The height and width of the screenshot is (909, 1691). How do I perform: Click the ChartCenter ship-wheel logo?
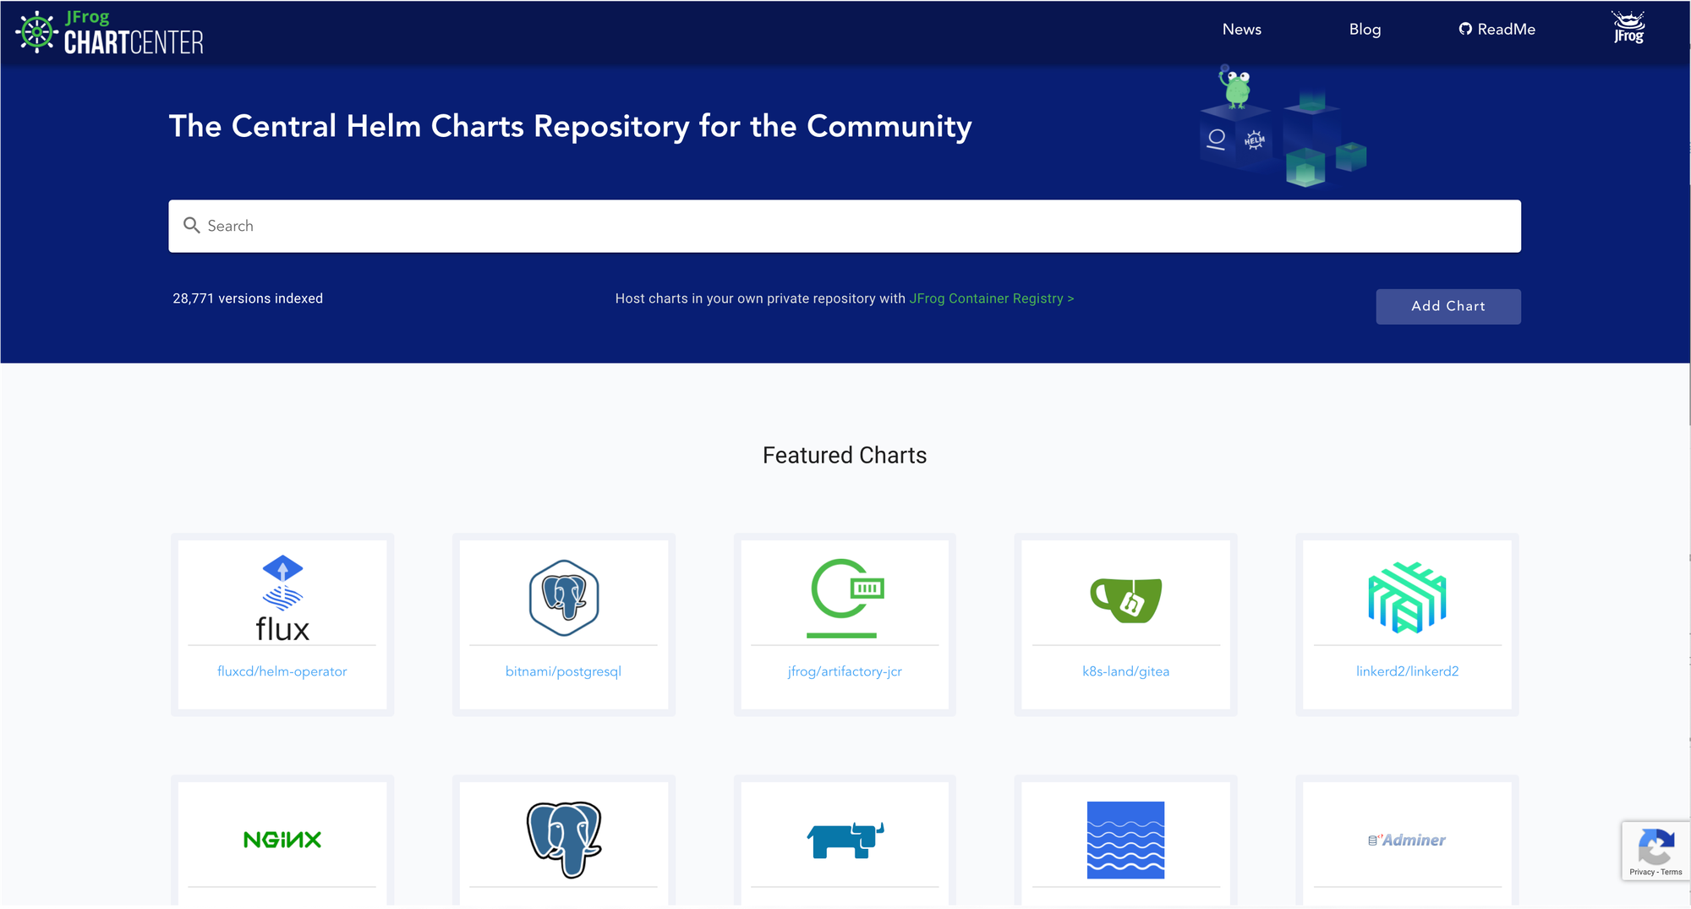(36, 32)
